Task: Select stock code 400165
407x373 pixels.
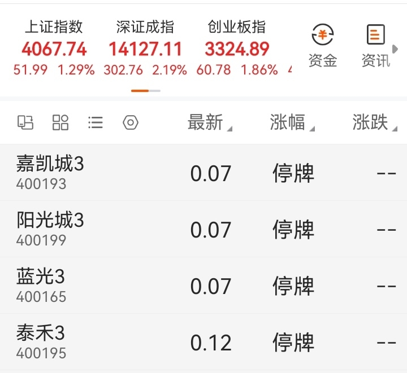Action: point(41,297)
